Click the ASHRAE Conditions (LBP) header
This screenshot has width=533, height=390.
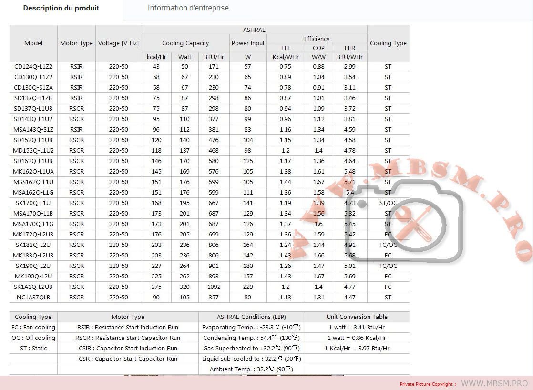[251, 317]
